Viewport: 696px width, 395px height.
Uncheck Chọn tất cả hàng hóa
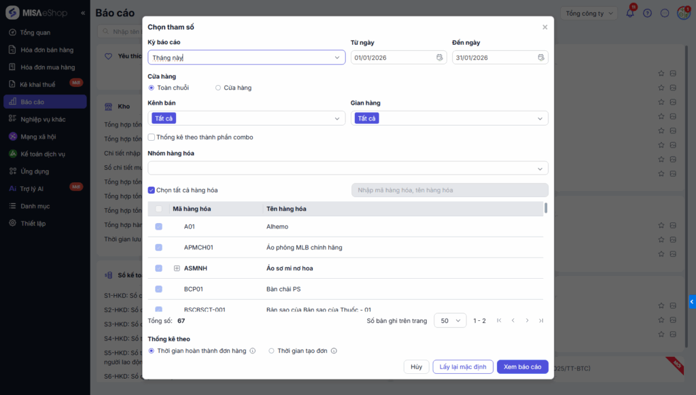[152, 190]
